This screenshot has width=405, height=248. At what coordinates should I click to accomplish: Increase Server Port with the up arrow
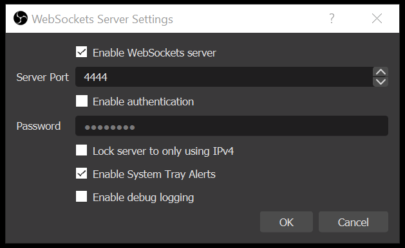tap(381, 72)
